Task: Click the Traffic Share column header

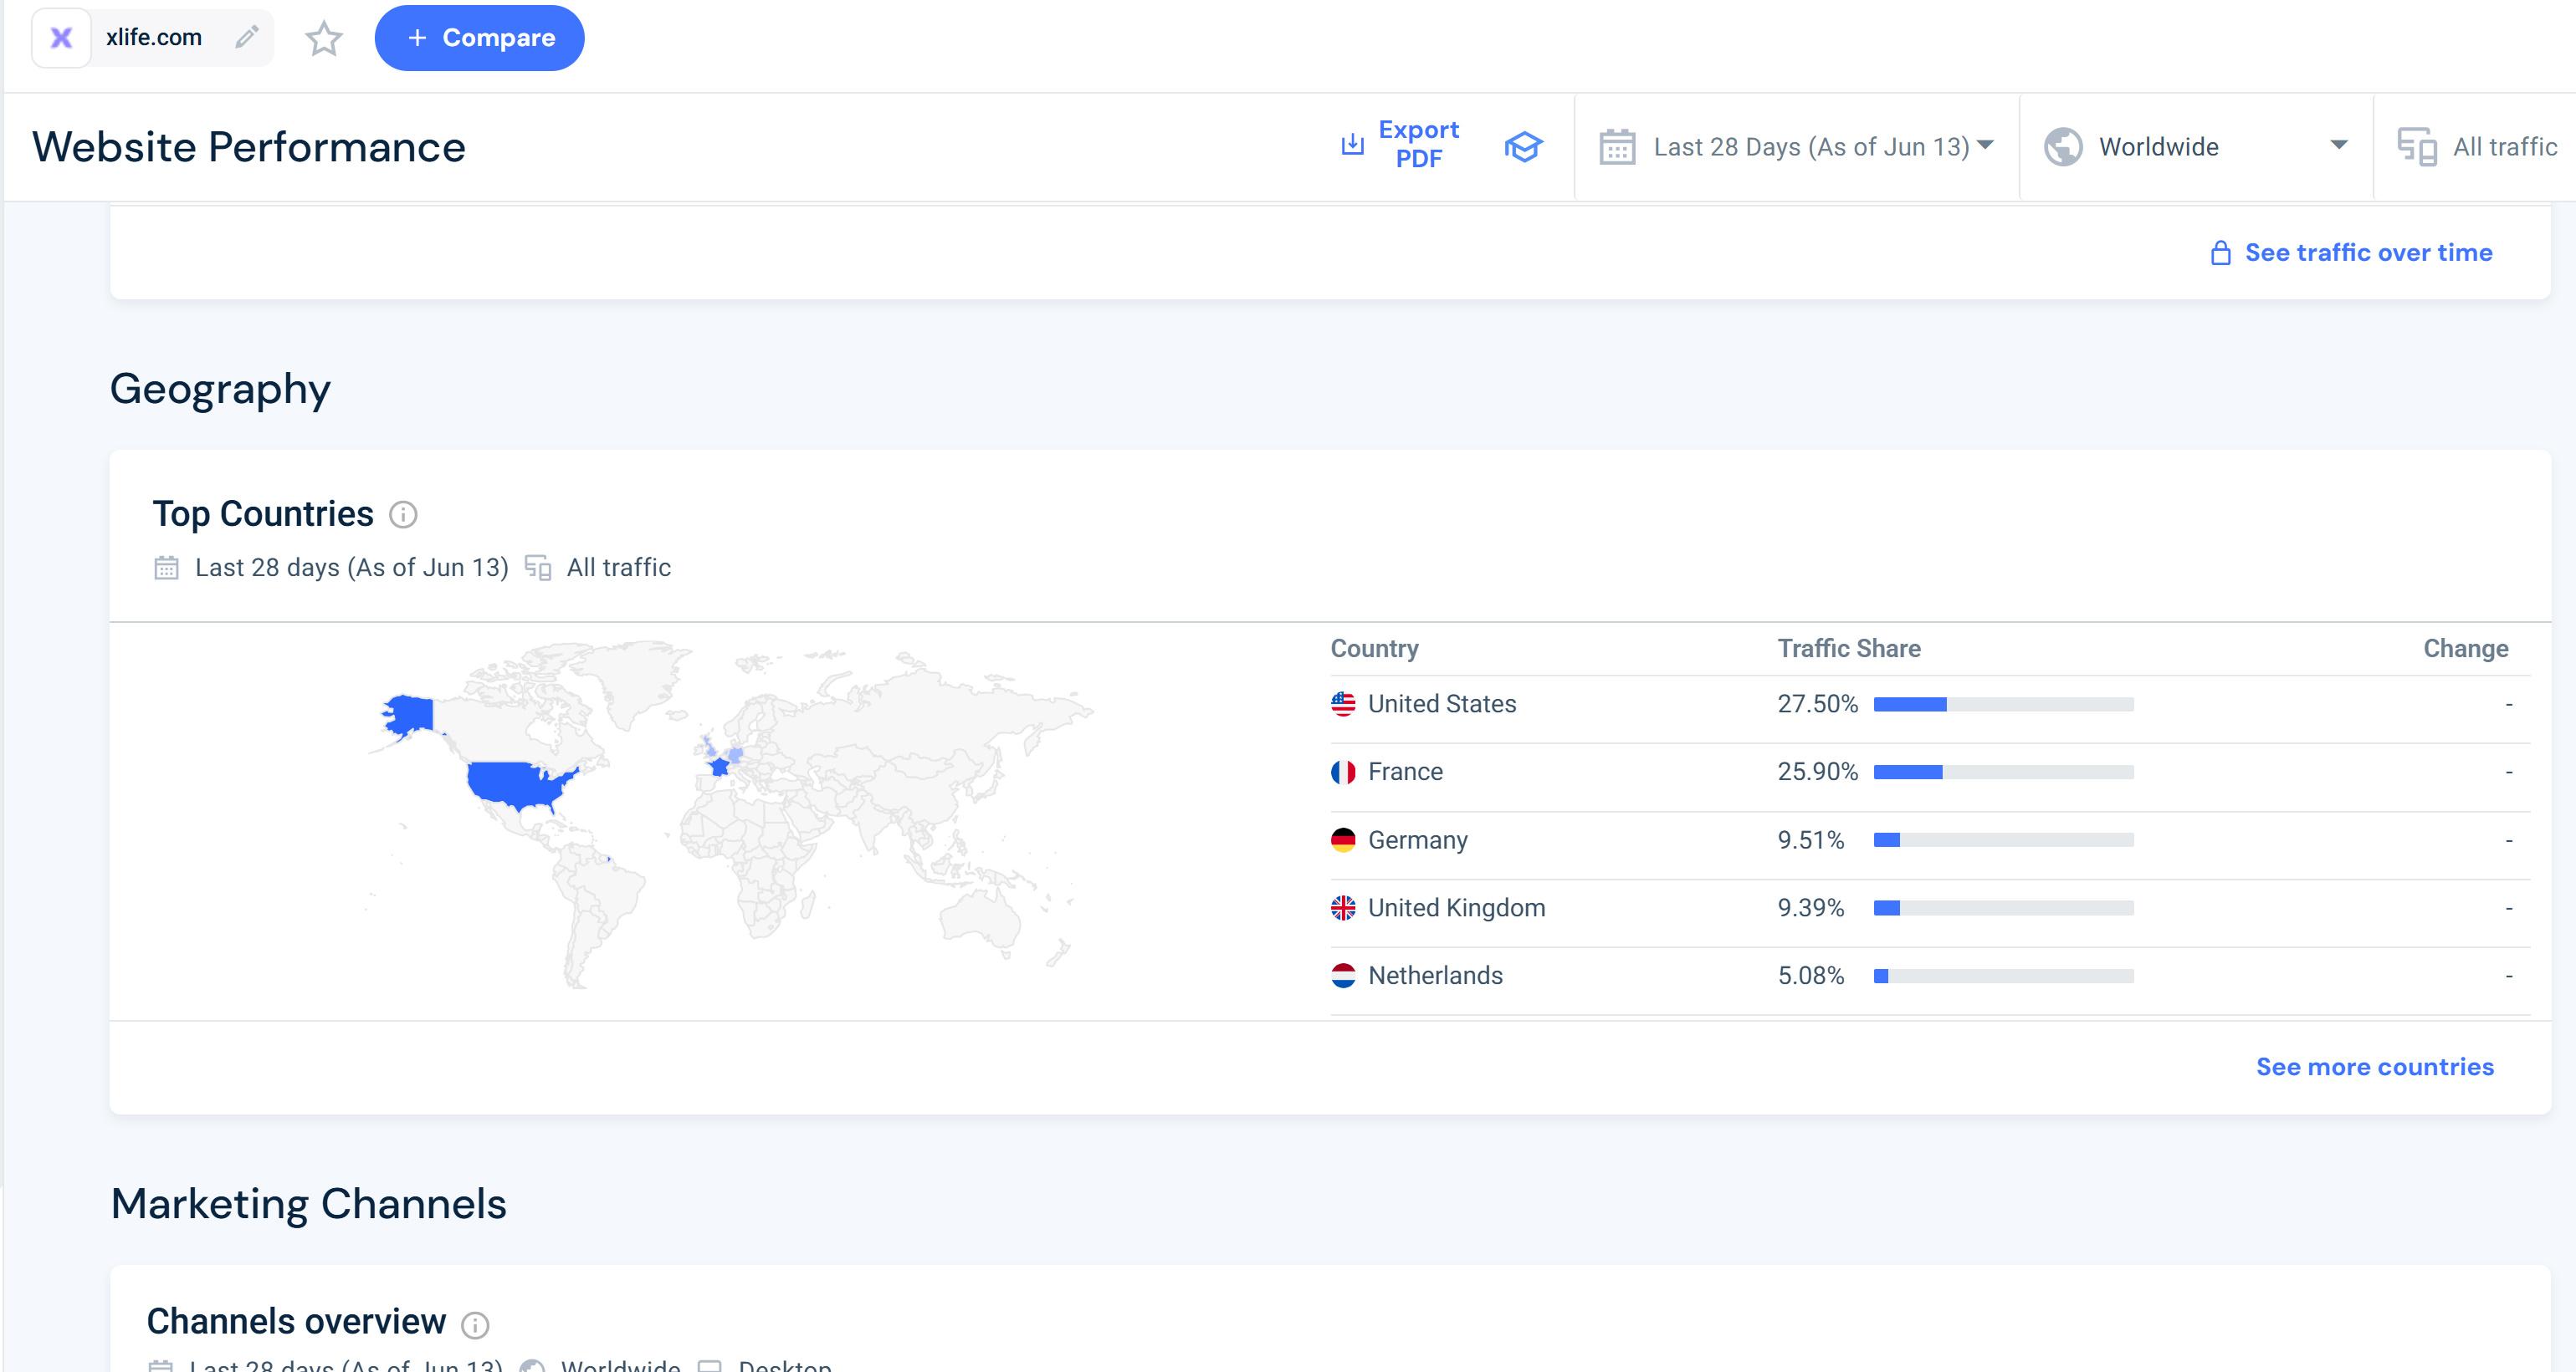Action: coord(1848,649)
